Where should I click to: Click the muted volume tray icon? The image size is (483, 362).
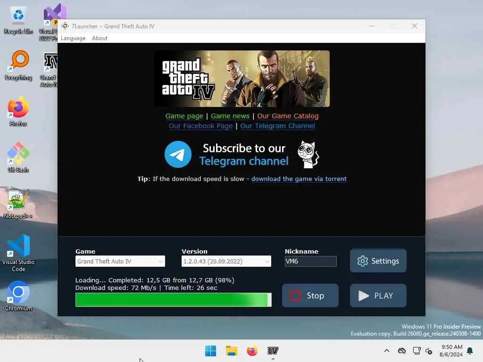point(429,351)
